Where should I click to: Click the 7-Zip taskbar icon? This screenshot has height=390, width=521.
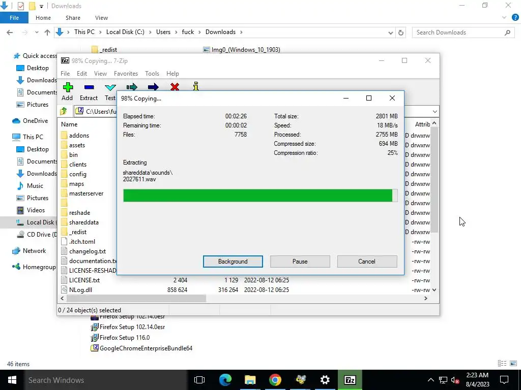350,380
